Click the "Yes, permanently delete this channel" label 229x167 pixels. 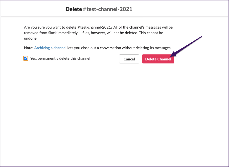[60, 58]
